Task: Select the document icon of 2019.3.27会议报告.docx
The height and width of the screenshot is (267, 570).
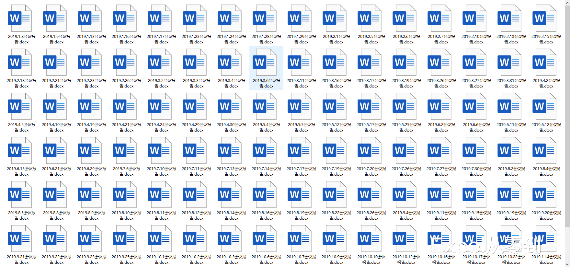Action: pyautogui.click(x=474, y=62)
